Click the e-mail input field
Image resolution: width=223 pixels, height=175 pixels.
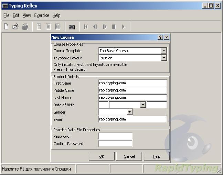click(x=133, y=119)
